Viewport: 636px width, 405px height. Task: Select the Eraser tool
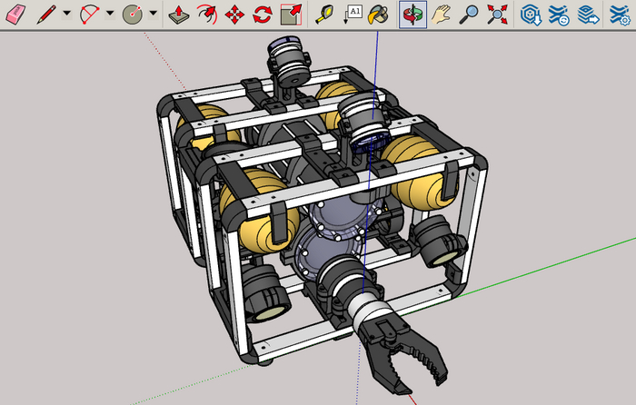pos(15,14)
